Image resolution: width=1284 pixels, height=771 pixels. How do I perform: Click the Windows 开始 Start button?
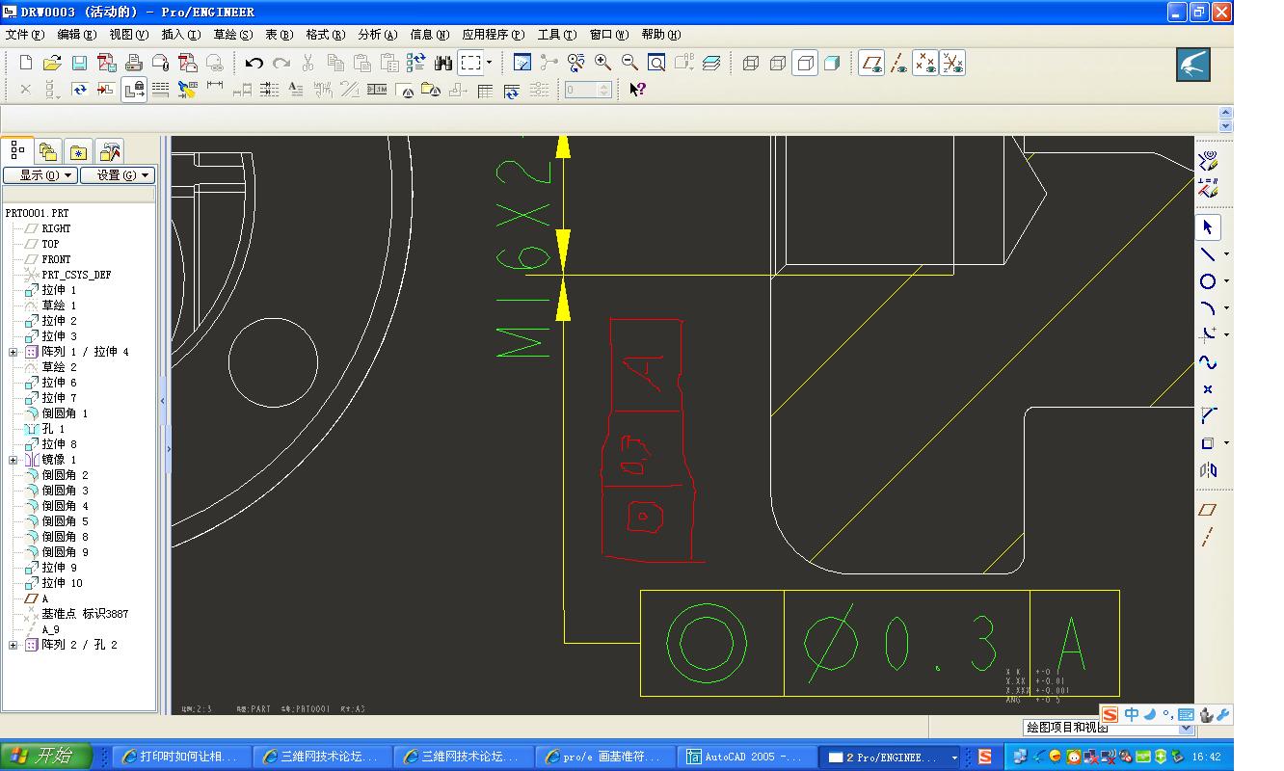point(47,757)
